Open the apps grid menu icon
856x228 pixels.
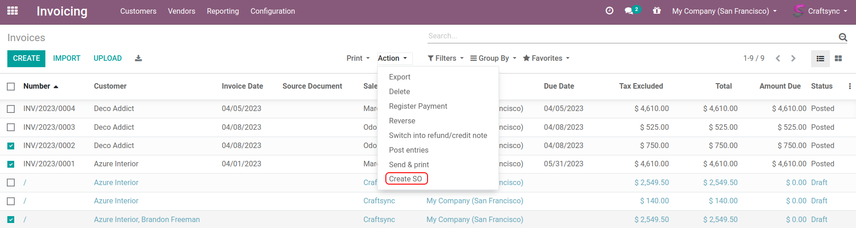coord(13,11)
